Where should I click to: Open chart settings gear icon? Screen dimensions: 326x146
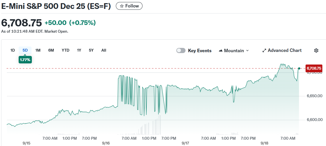(x=316, y=50)
